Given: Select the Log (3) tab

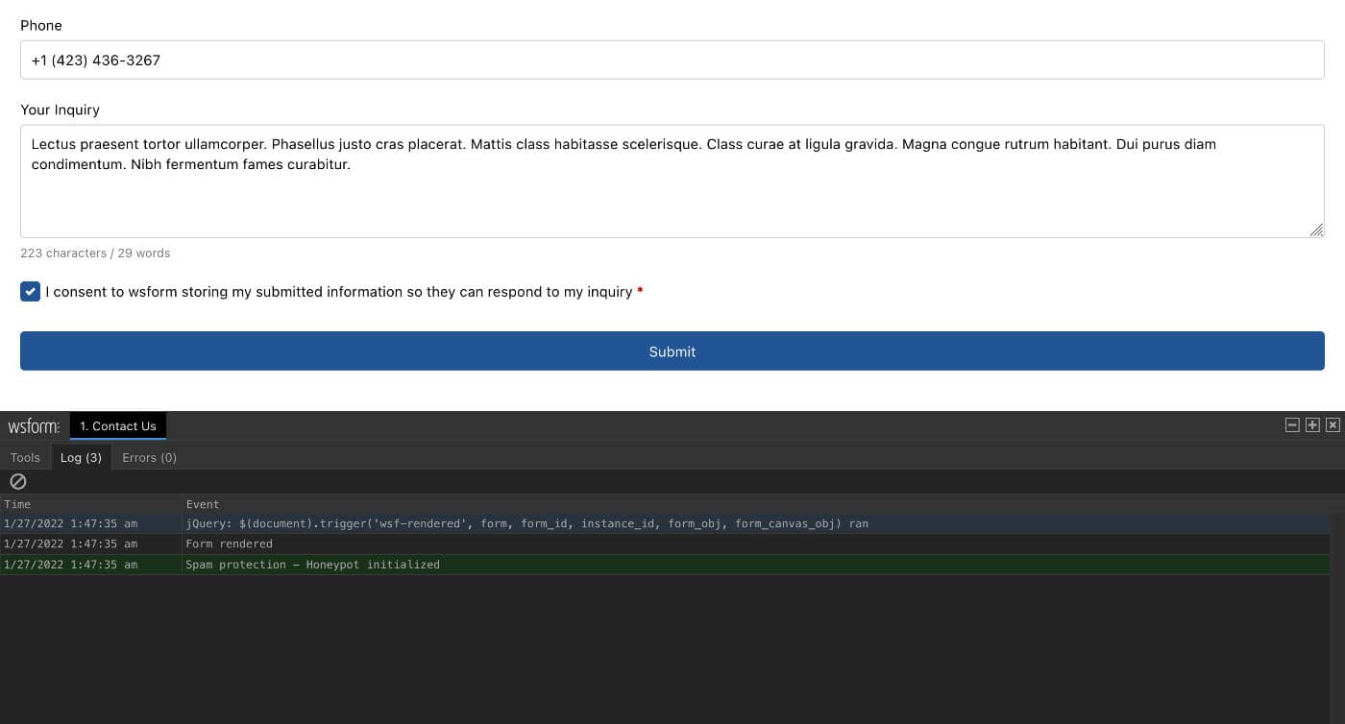Looking at the screenshot, I should tap(81, 457).
